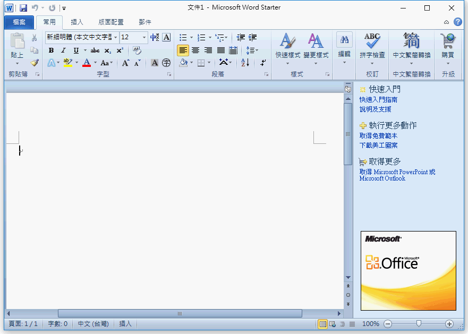Open the Line Spacing dropdown
The height and width of the screenshot is (334, 468).
click(252, 50)
